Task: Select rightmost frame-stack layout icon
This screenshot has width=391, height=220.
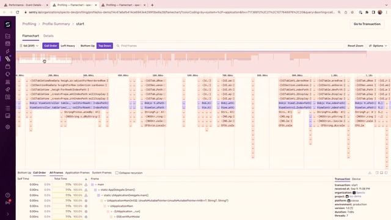Action: coord(386,172)
